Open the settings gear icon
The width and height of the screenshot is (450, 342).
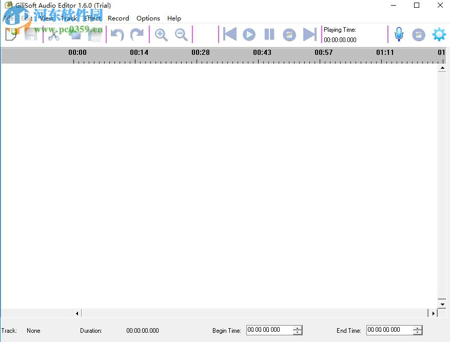pos(439,34)
